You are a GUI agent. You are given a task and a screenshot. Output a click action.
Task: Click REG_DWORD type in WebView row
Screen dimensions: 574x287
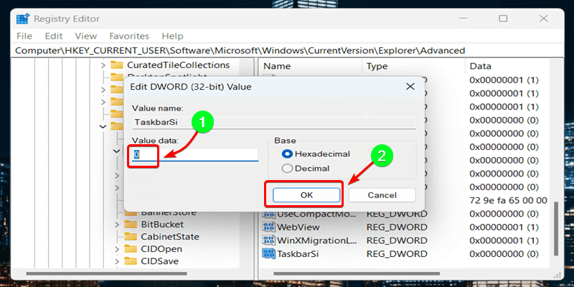397,227
